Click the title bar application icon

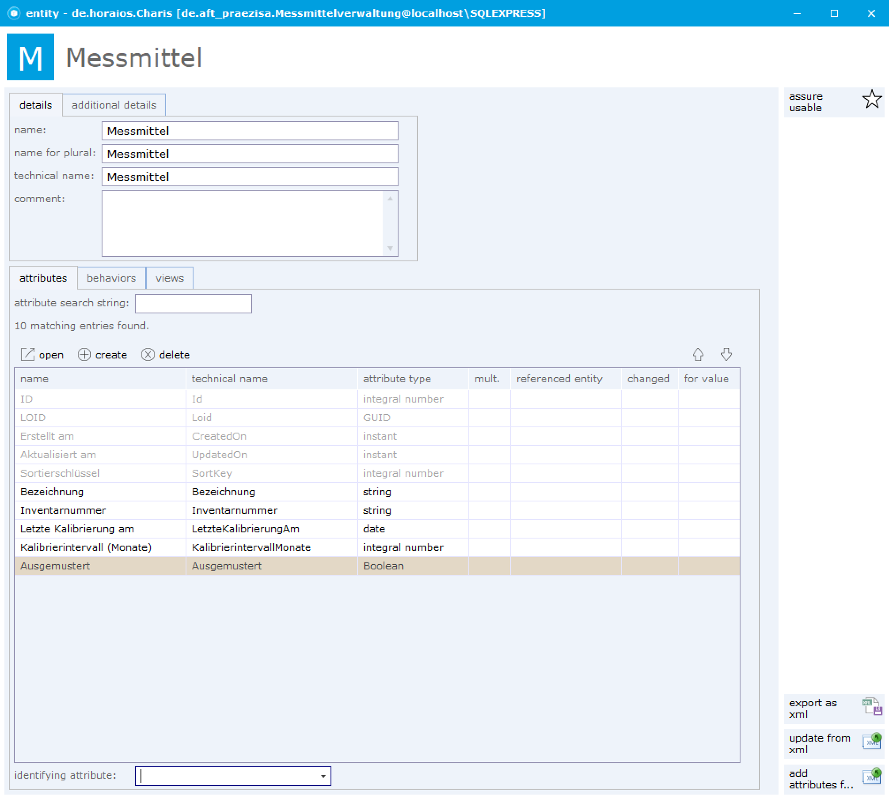click(x=14, y=13)
